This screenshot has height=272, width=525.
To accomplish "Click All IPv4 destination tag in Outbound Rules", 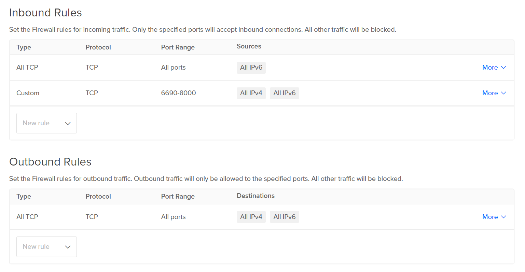I will pyautogui.click(x=251, y=217).
